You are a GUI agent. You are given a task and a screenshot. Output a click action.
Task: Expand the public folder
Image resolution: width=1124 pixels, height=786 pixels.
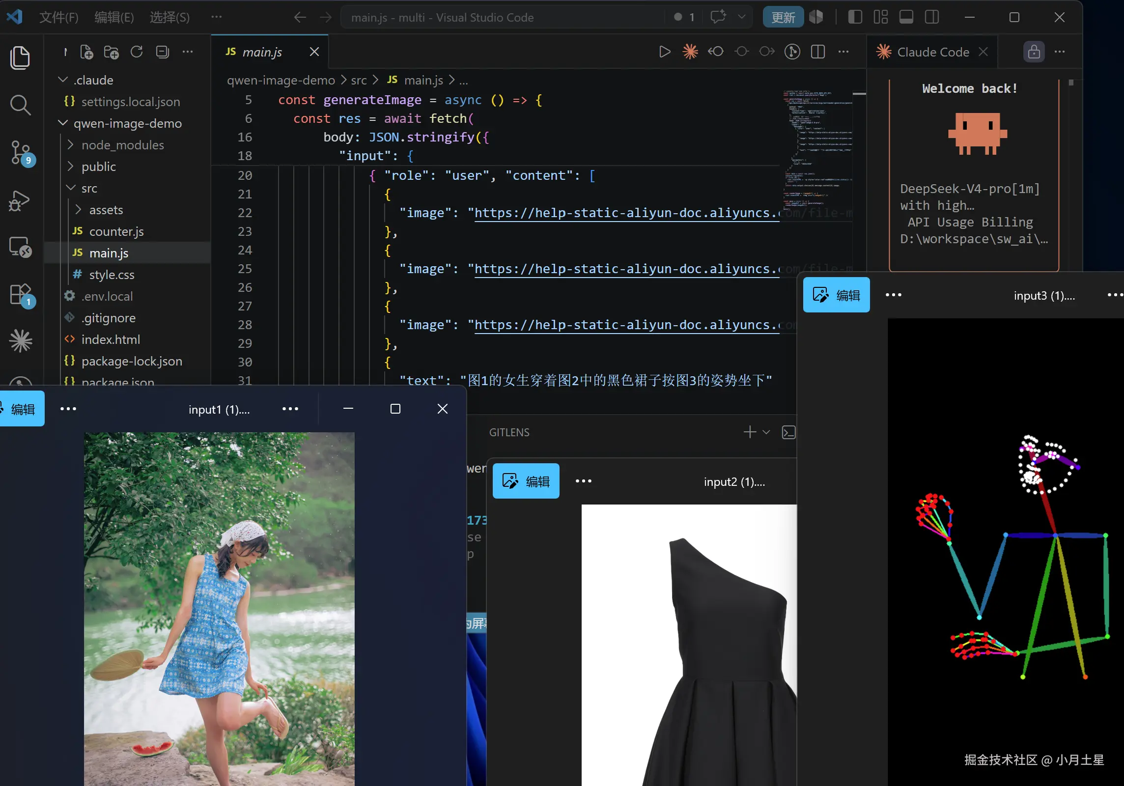point(71,166)
